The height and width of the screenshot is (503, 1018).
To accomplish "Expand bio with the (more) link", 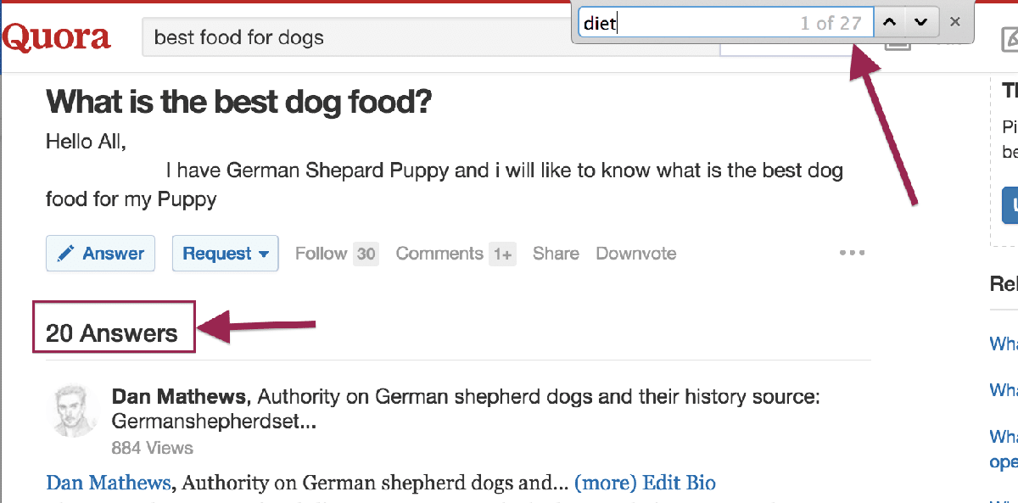I will pyautogui.click(x=605, y=483).
